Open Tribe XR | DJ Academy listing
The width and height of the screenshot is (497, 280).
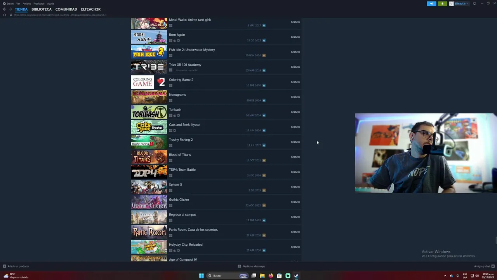click(216, 67)
